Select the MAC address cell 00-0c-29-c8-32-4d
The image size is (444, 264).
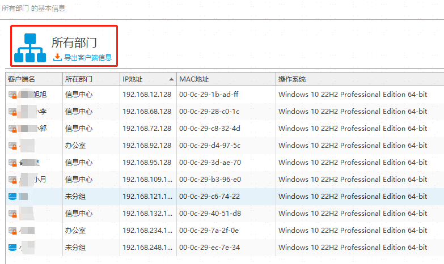(x=210, y=129)
